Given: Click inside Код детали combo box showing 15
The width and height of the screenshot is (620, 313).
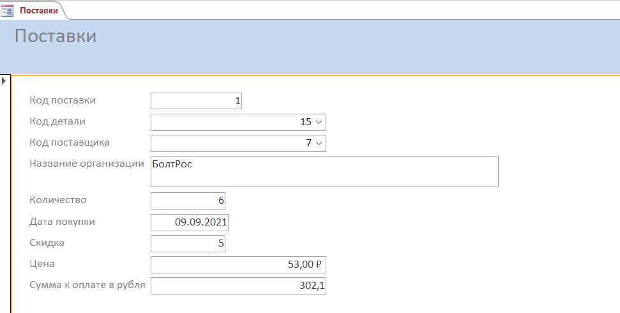Looking at the screenshot, I should click(232, 122).
